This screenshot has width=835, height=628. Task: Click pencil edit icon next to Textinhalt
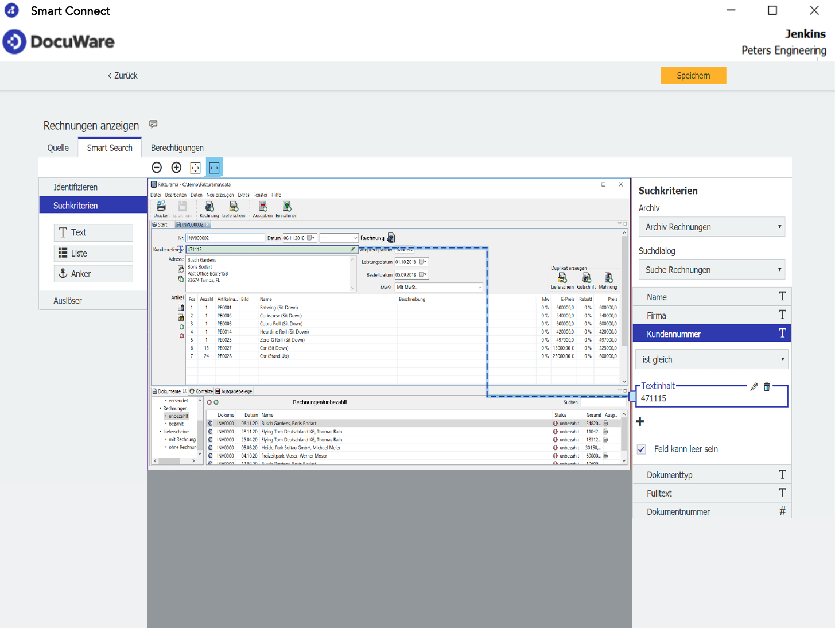(x=754, y=386)
